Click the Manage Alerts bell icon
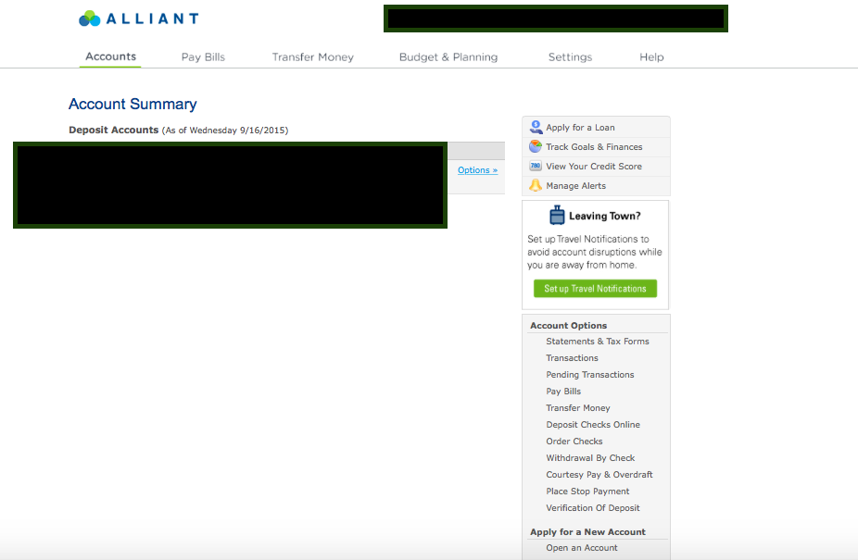858x560 pixels. pos(536,186)
